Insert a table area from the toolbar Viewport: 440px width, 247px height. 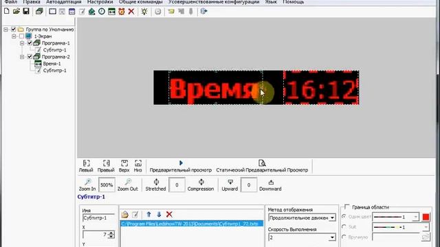point(71,12)
